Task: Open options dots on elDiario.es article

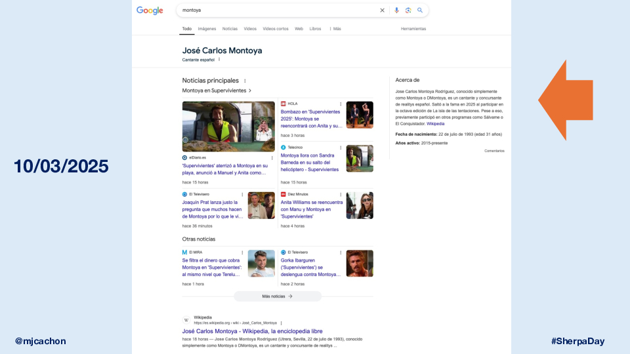Action: point(272,158)
